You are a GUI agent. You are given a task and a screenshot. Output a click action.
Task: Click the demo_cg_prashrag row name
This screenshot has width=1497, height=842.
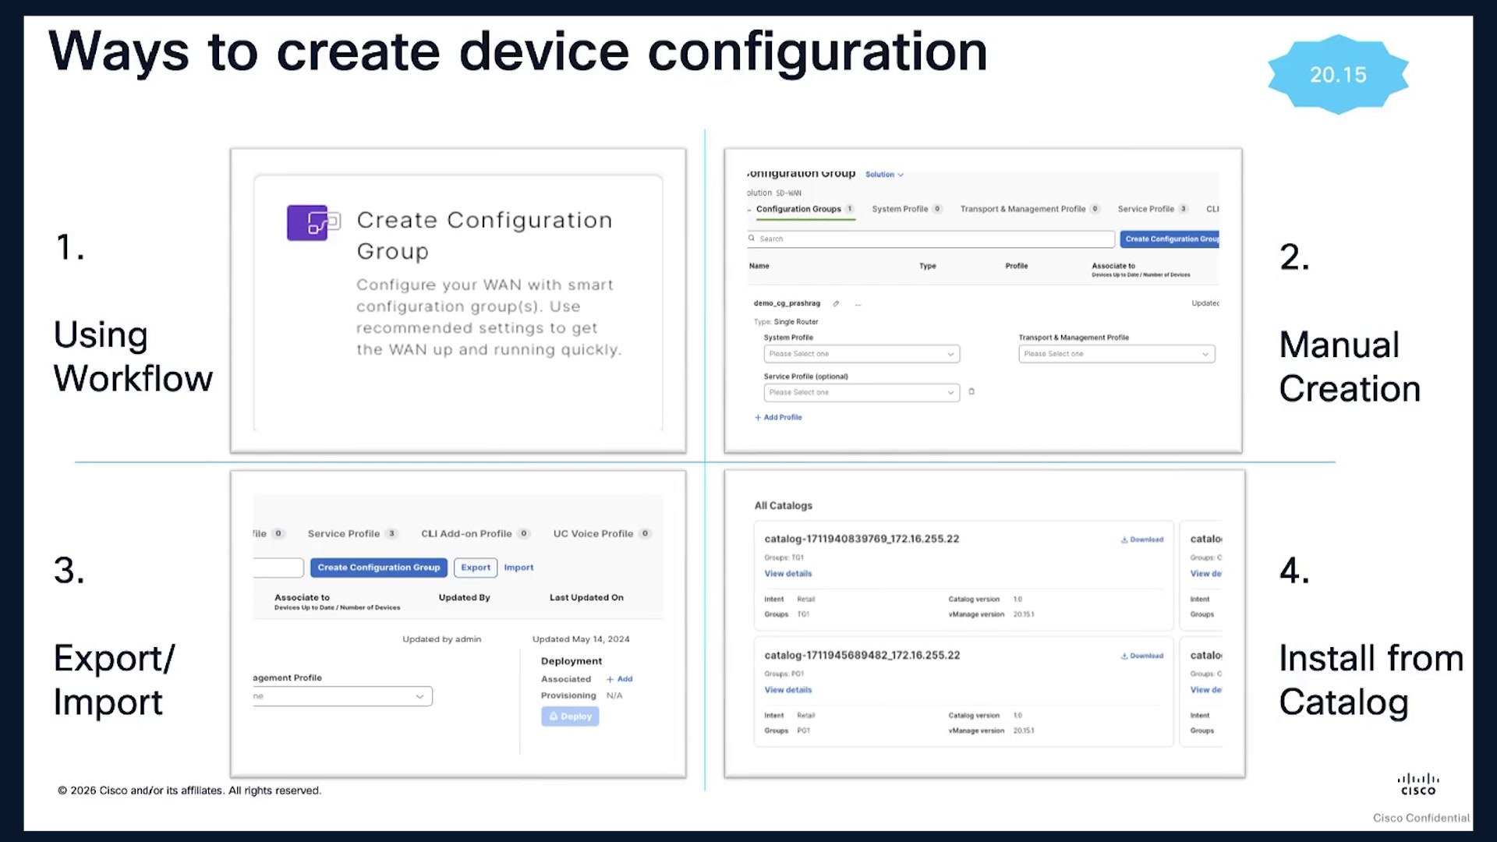click(787, 303)
